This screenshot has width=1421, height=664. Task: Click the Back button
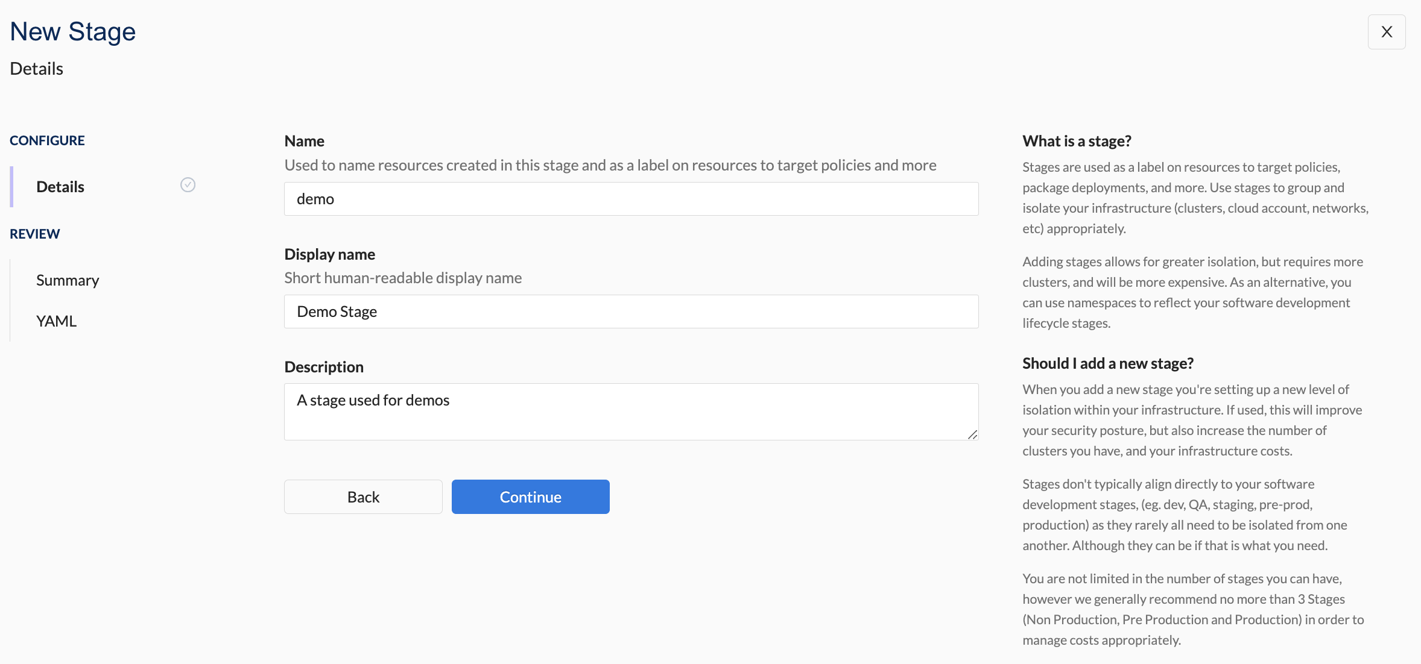(364, 496)
